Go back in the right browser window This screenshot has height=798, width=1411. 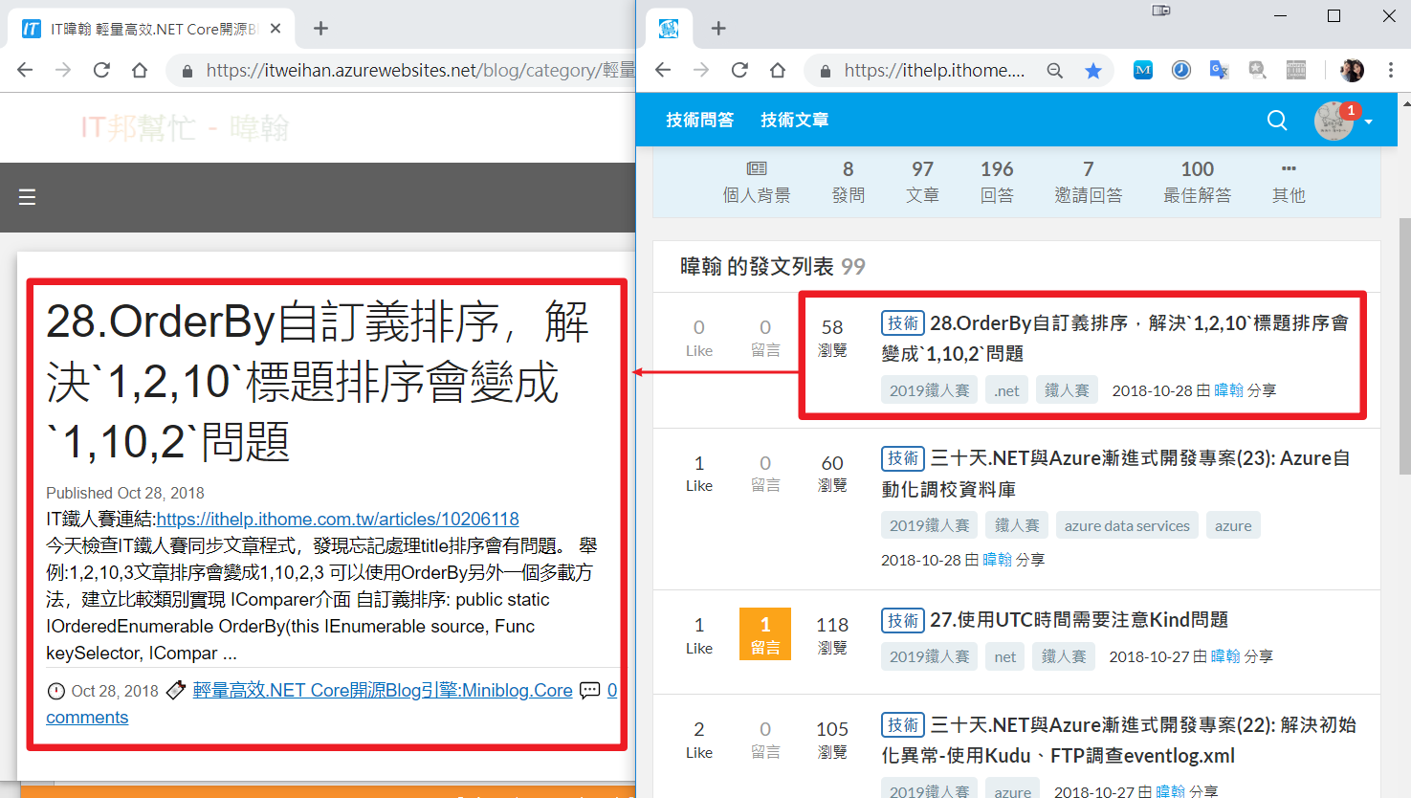tap(663, 70)
